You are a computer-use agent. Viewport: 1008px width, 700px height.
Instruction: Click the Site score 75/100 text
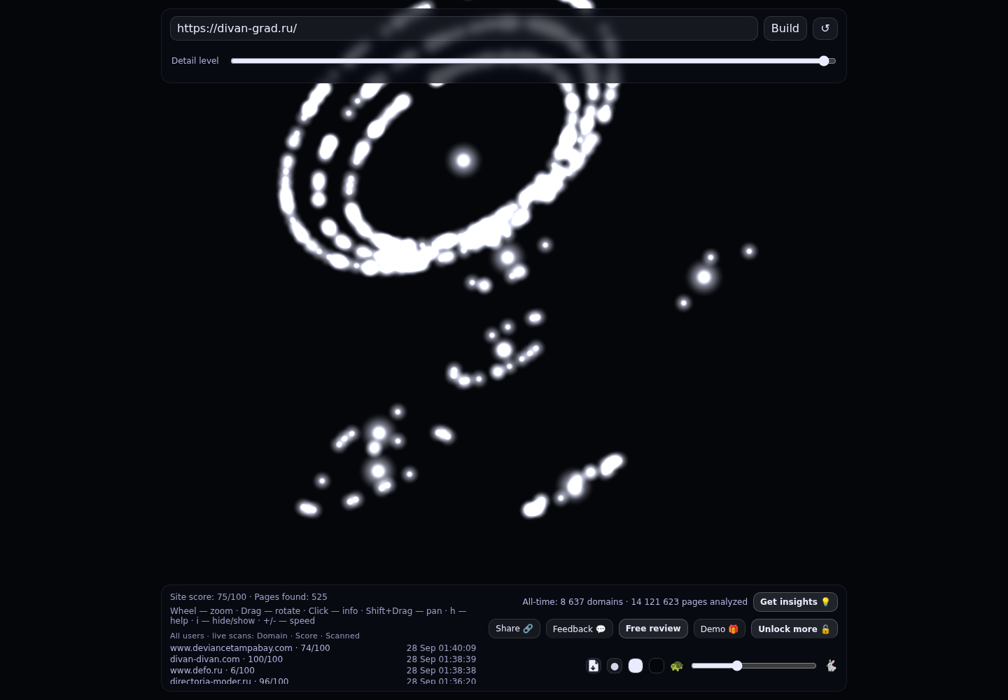(x=208, y=597)
